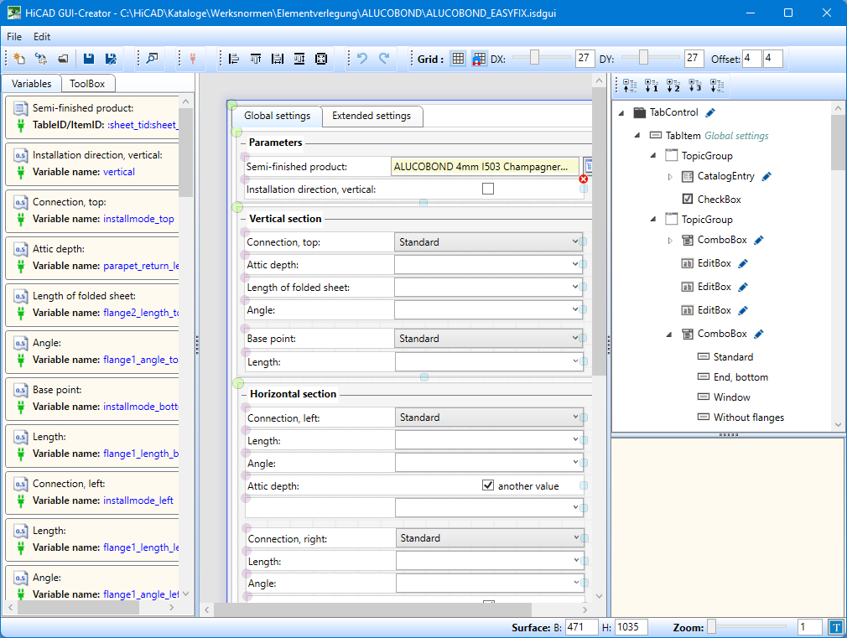Open the Connection, left dropdown
This screenshot has width=847, height=638.
489,417
